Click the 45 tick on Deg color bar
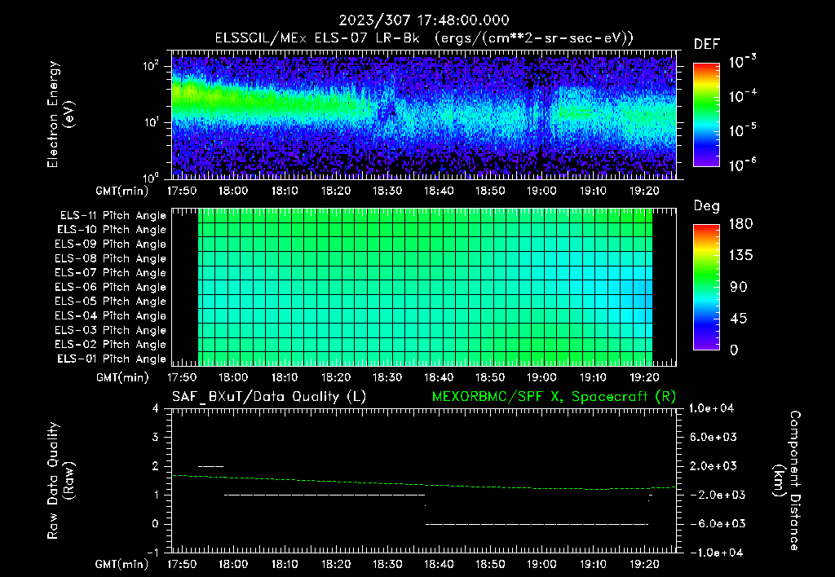 pos(740,319)
